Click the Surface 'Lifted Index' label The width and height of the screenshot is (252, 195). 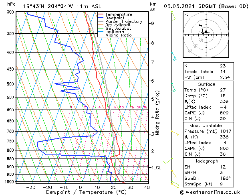click(198, 107)
